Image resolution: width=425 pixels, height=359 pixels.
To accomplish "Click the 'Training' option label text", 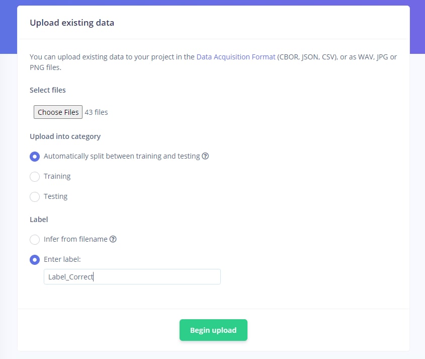I will click(57, 176).
